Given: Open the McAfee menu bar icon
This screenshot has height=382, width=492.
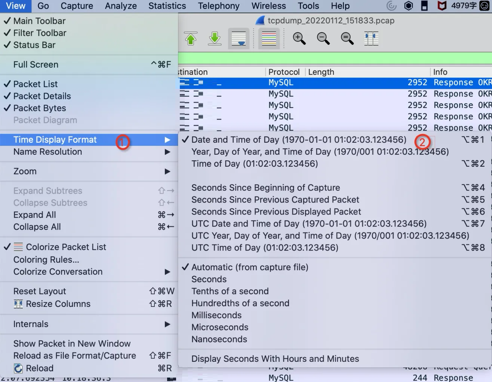Looking at the screenshot, I should [442, 6].
